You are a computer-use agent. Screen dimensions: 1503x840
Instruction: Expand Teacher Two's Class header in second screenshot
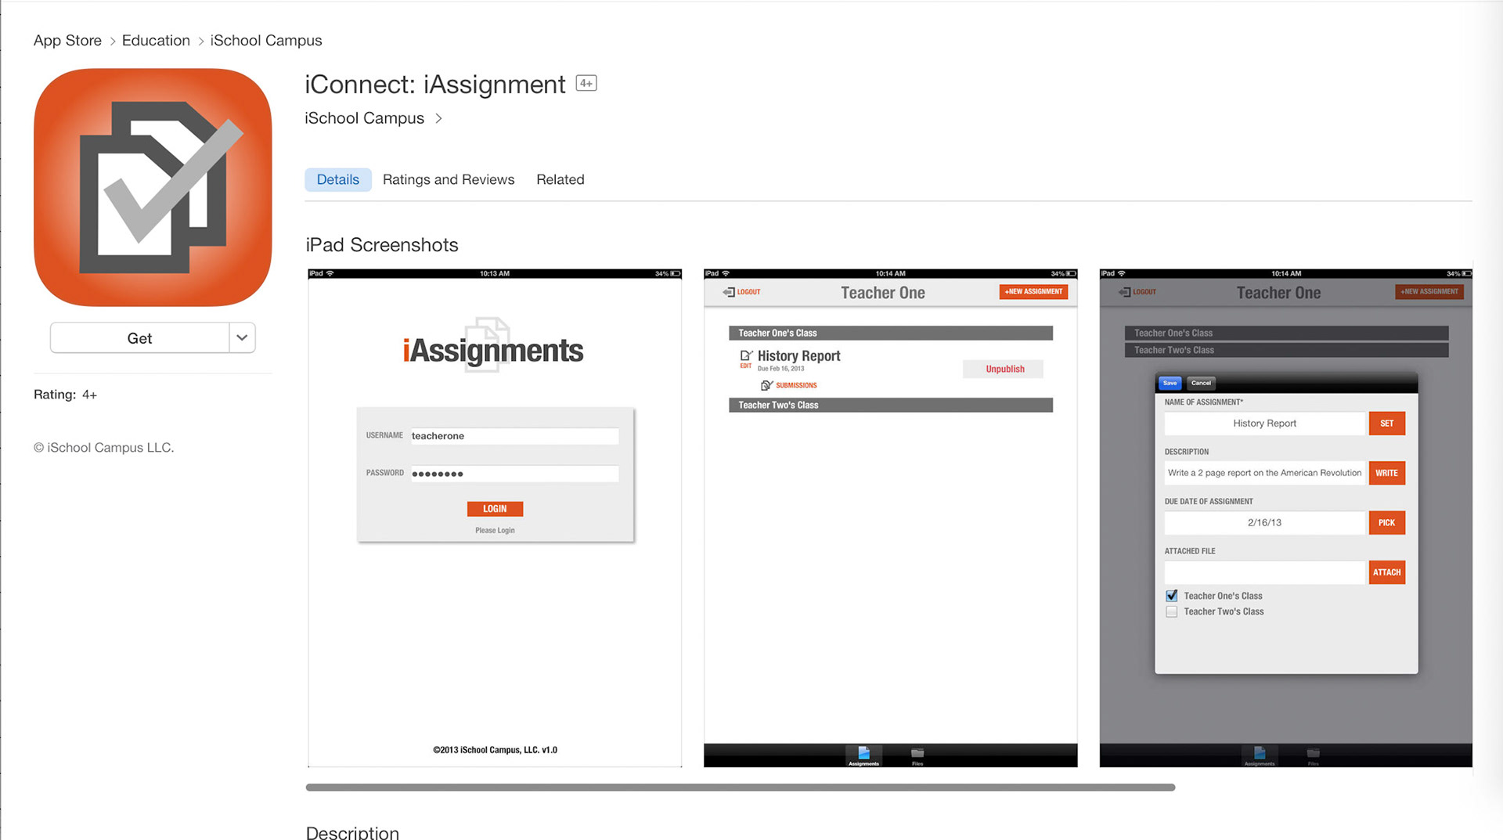[x=891, y=406]
